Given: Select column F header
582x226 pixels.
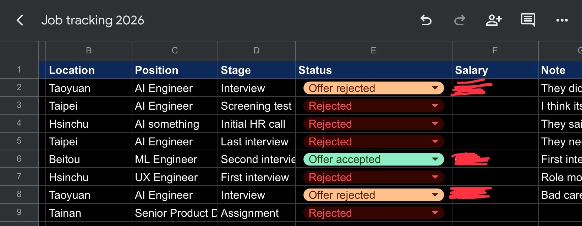Looking at the screenshot, I should (x=495, y=51).
